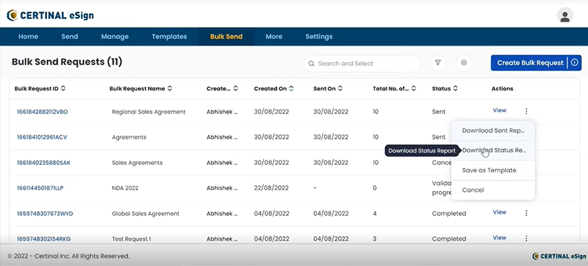Open the user profile avatar icon
Viewport: 588px width, 266px height.
pos(564,16)
